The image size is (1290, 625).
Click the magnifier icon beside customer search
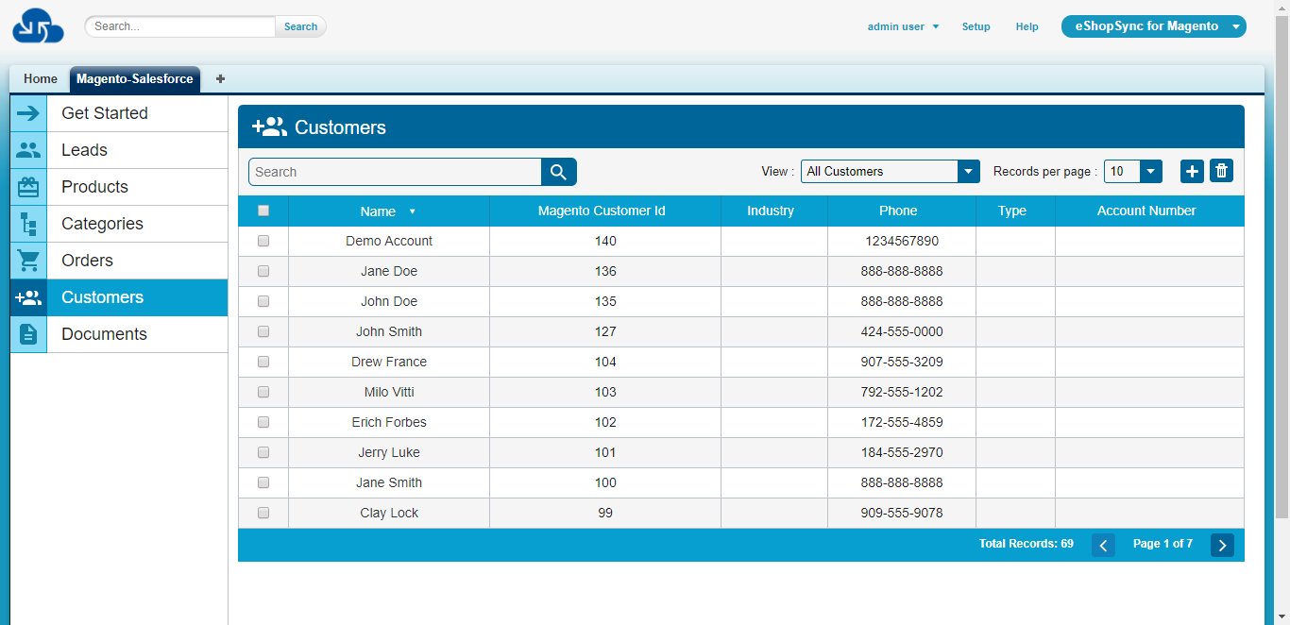click(x=558, y=172)
